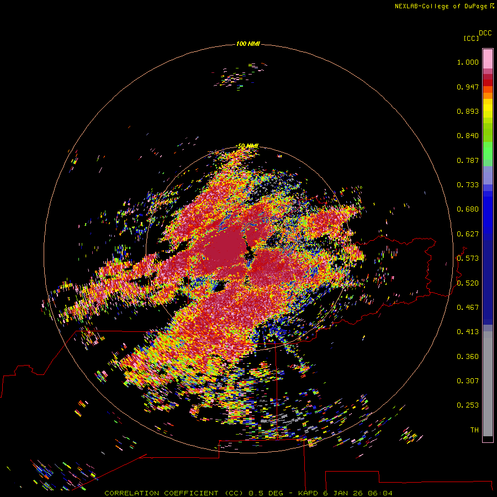Click the TH threshold label in legend
The height and width of the screenshot is (497, 497).
pos(474,430)
